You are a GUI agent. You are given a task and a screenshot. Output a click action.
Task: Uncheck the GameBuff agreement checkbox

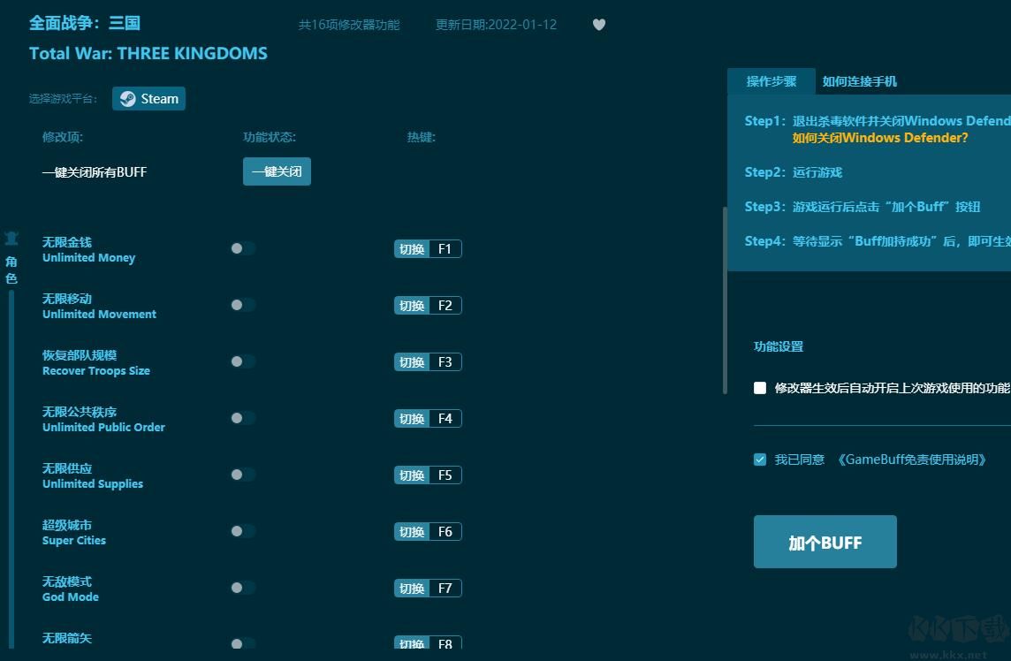(x=759, y=460)
